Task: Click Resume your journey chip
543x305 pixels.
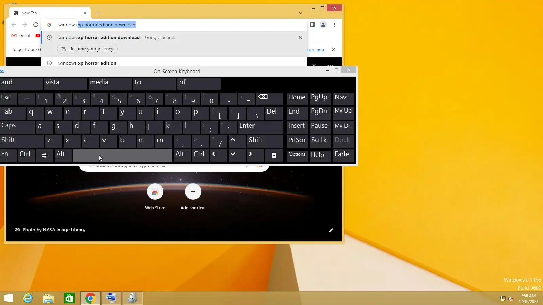Action: point(88,49)
